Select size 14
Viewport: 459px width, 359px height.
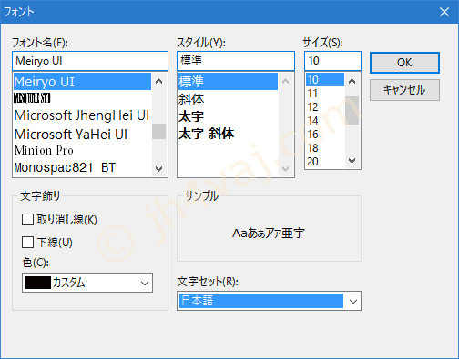[325, 121]
